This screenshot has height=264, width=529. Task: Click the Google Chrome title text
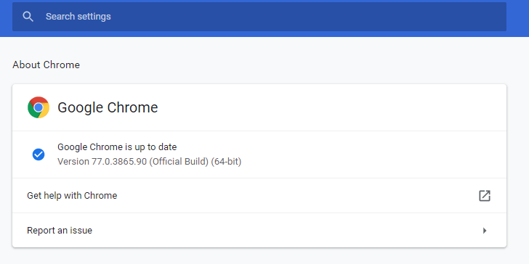pyautogui.click(x=108, y=107)
